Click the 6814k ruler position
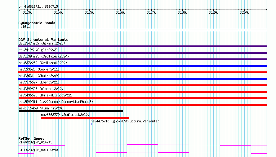Image resolution: width=276 pixels, height=157 pixels. [x=58, y=12]
